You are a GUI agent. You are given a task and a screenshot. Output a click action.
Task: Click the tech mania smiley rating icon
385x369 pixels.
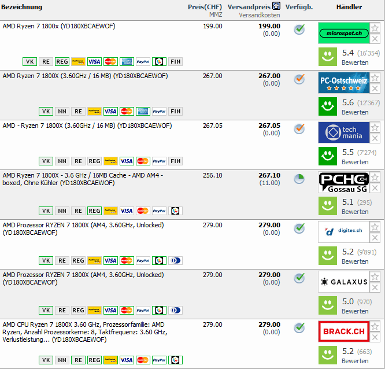(328, 156)
